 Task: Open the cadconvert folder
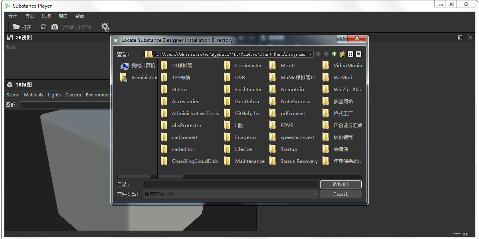click(179, 137)
